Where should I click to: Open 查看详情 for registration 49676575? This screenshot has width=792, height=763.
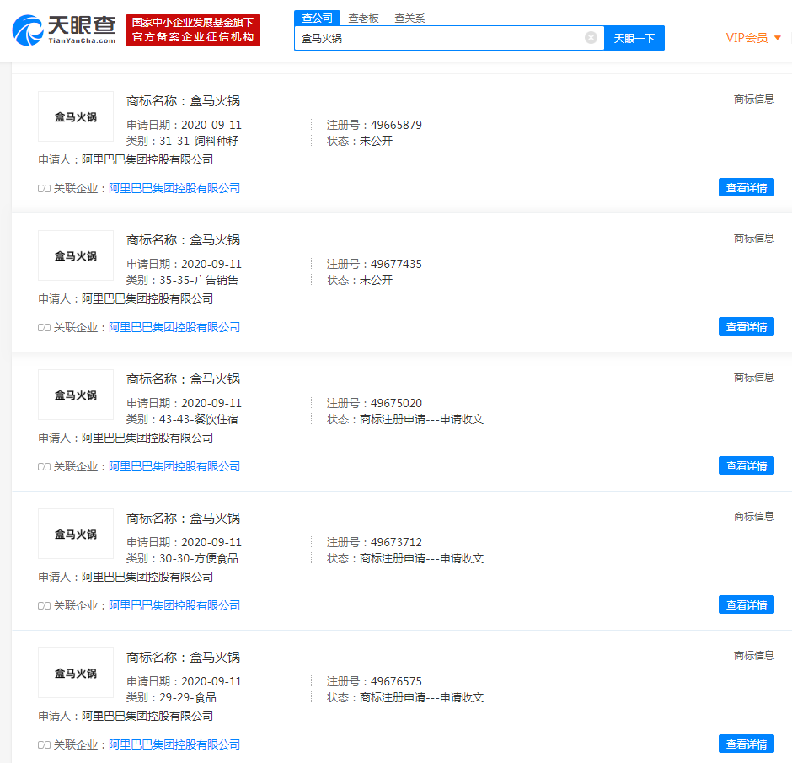point(746,744)
